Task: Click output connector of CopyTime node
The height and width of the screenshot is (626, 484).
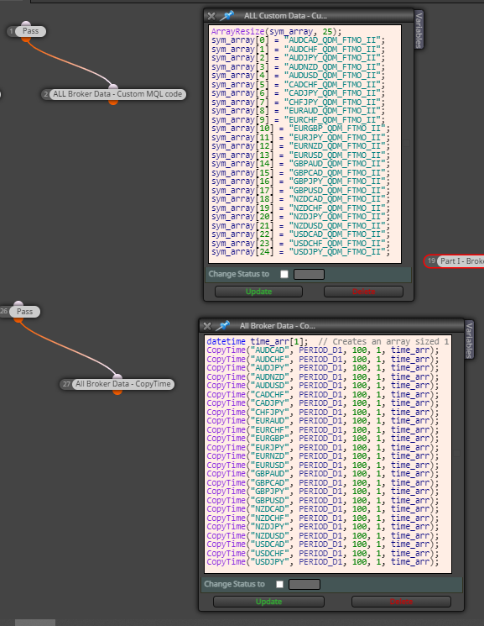Action: pyautogui.click(x=117, y=392)
